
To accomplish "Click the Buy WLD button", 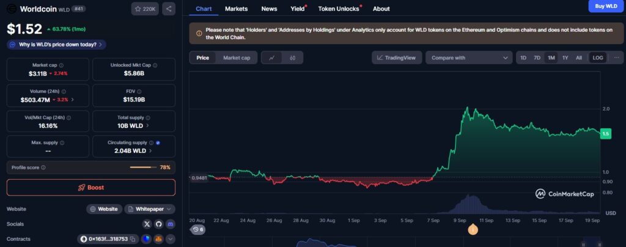I will [x=606, y=6].
